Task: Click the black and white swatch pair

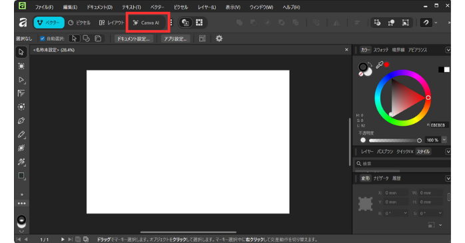Action: tap(444, 70)
